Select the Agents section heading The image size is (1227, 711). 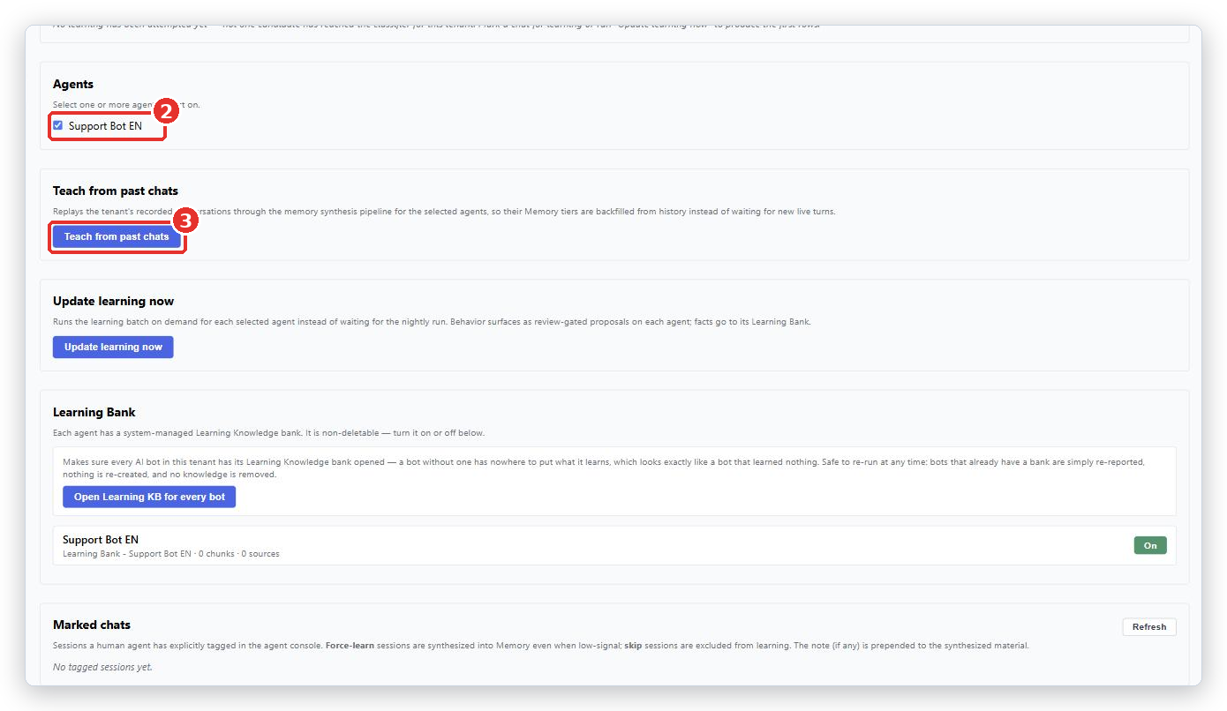[x=73, y=84]
